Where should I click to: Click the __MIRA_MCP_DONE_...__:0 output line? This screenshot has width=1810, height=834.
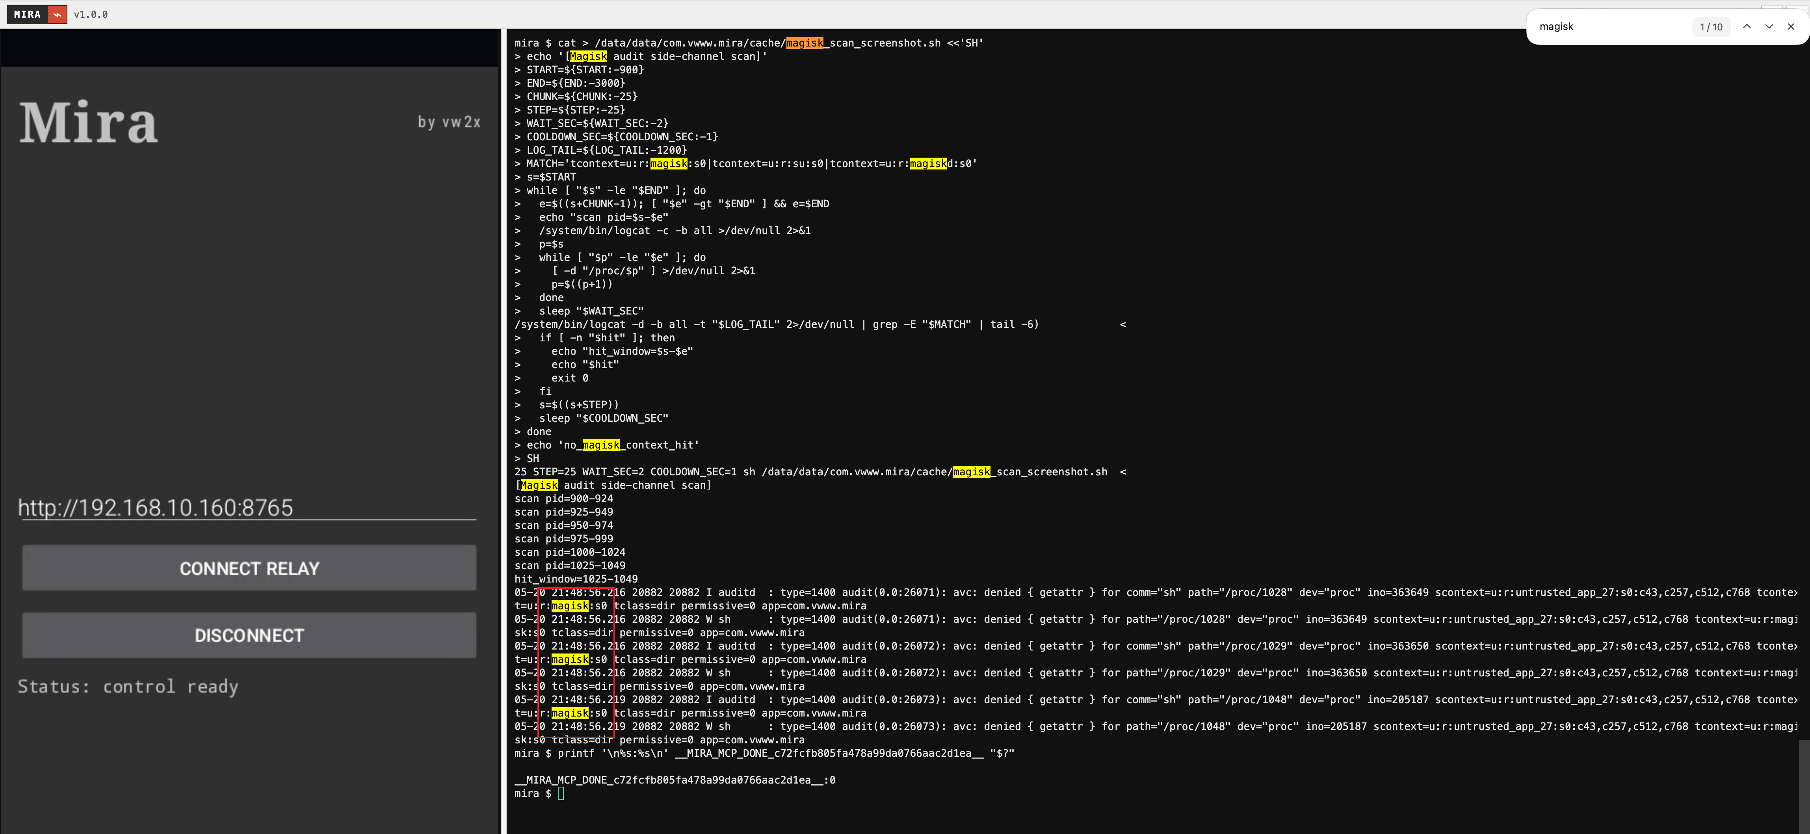[675, 780]
